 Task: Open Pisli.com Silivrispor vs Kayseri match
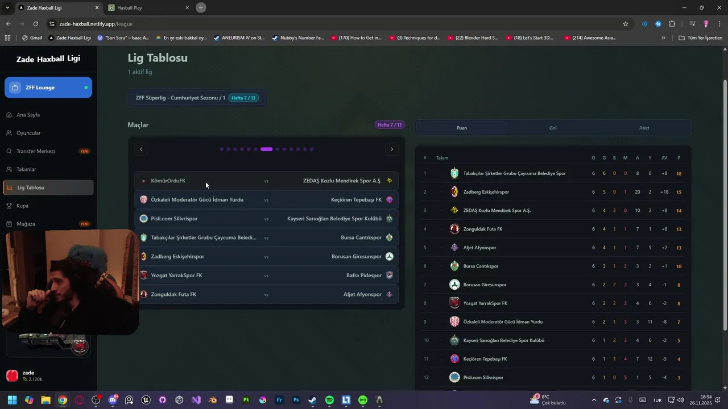pyautogui.click(x=267, y=219)
